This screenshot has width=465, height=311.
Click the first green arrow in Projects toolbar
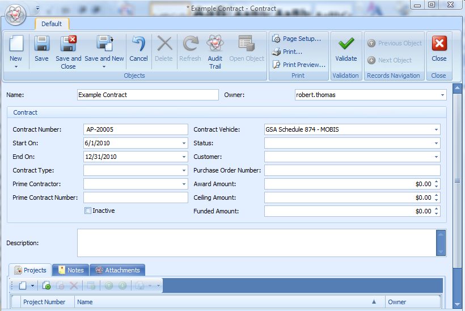pyautogui.click(x=109, y=286)
